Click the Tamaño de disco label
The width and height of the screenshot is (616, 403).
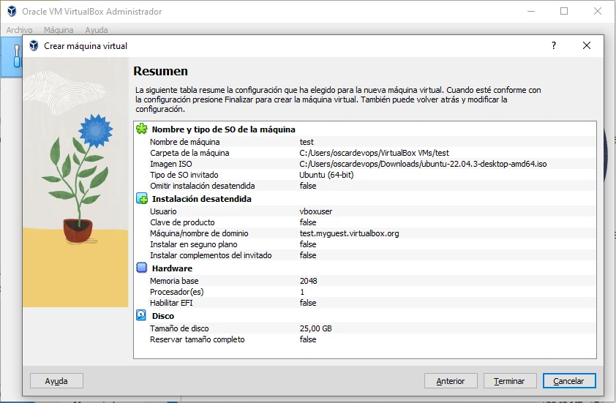(x=179, y=328)
